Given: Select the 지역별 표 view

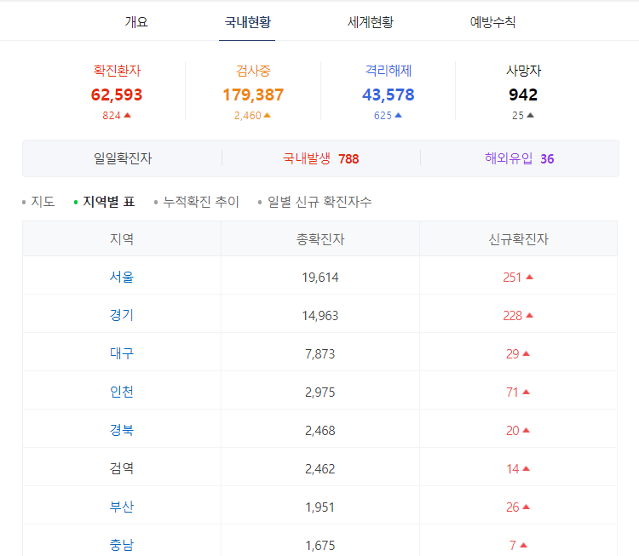Looking at the screenshot, I should tap(108, 202).
